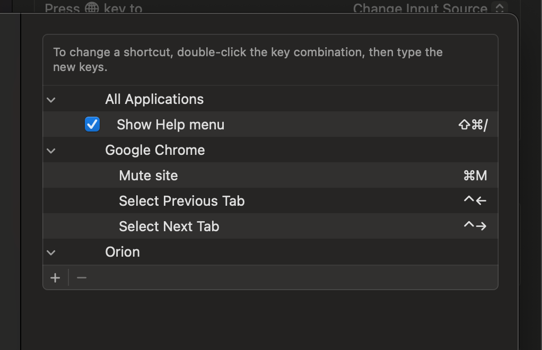Click the Shift-Command-Slash key combination
542x350 pixels.
click(x=473, y=125)
